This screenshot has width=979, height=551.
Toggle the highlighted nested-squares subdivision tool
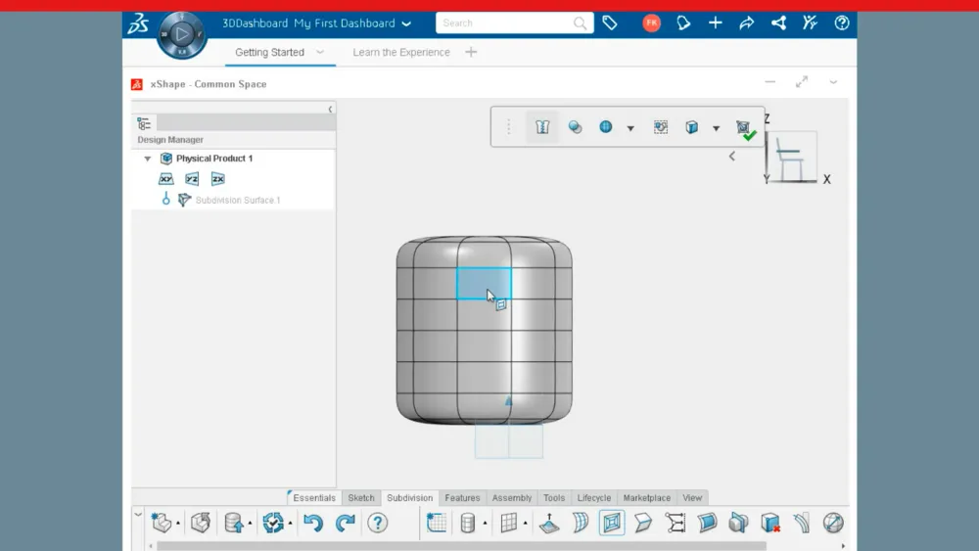pyautogui.click(x=612, y=523)
